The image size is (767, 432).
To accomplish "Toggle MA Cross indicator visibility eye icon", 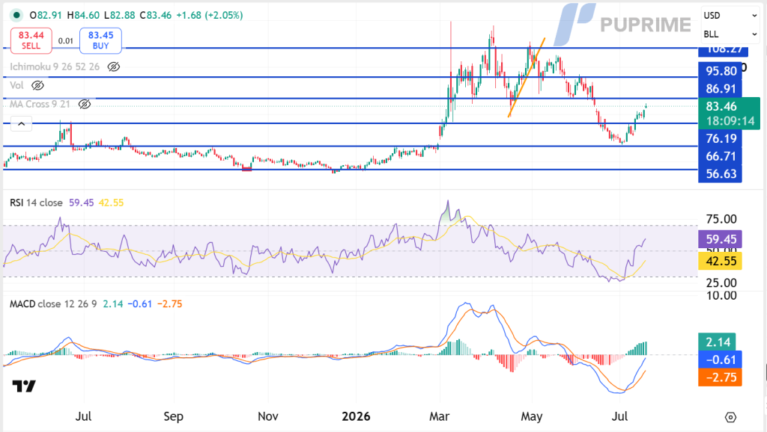I will pos(85,104).
